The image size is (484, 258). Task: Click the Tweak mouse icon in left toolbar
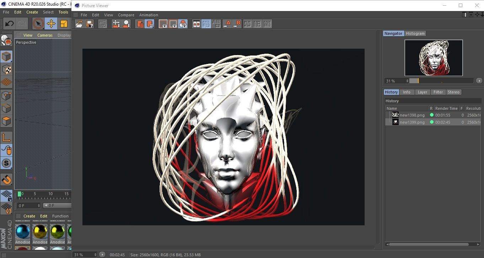(x=6, y=150)
